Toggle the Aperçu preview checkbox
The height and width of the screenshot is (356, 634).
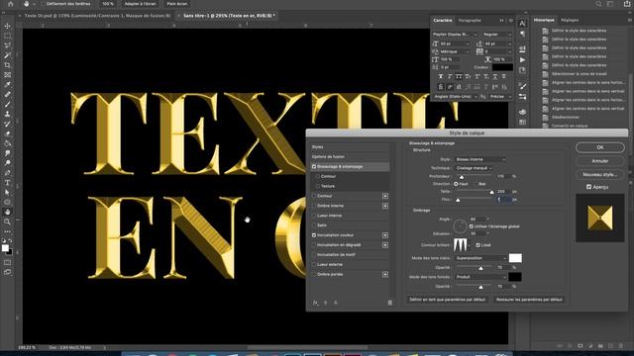[x=588, y=187]
